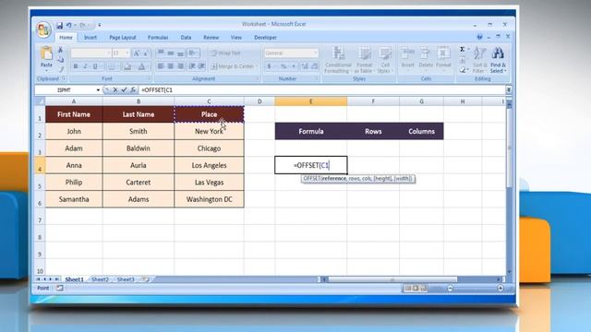Toggle Align Text Right

coord(181,66)
